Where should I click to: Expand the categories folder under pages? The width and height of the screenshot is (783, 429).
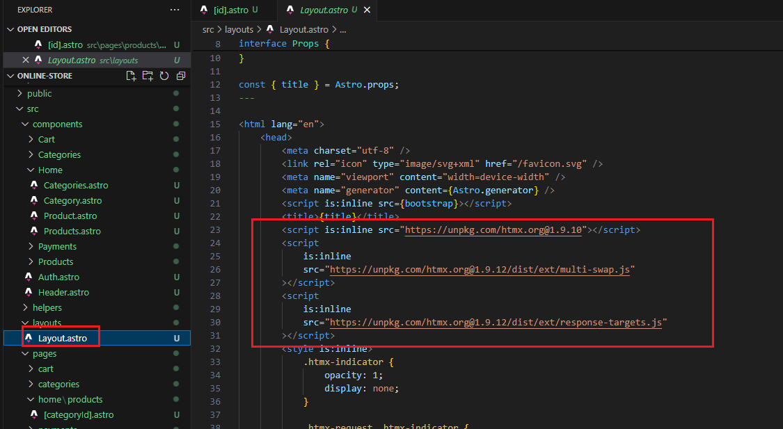point(31,384)
